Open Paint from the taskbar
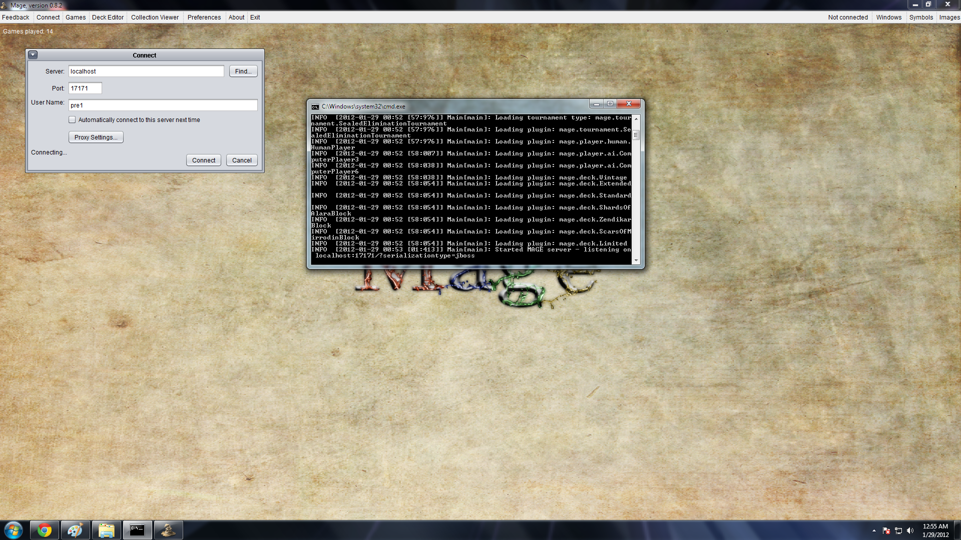The image size is (961, 540). pos(76,530)
